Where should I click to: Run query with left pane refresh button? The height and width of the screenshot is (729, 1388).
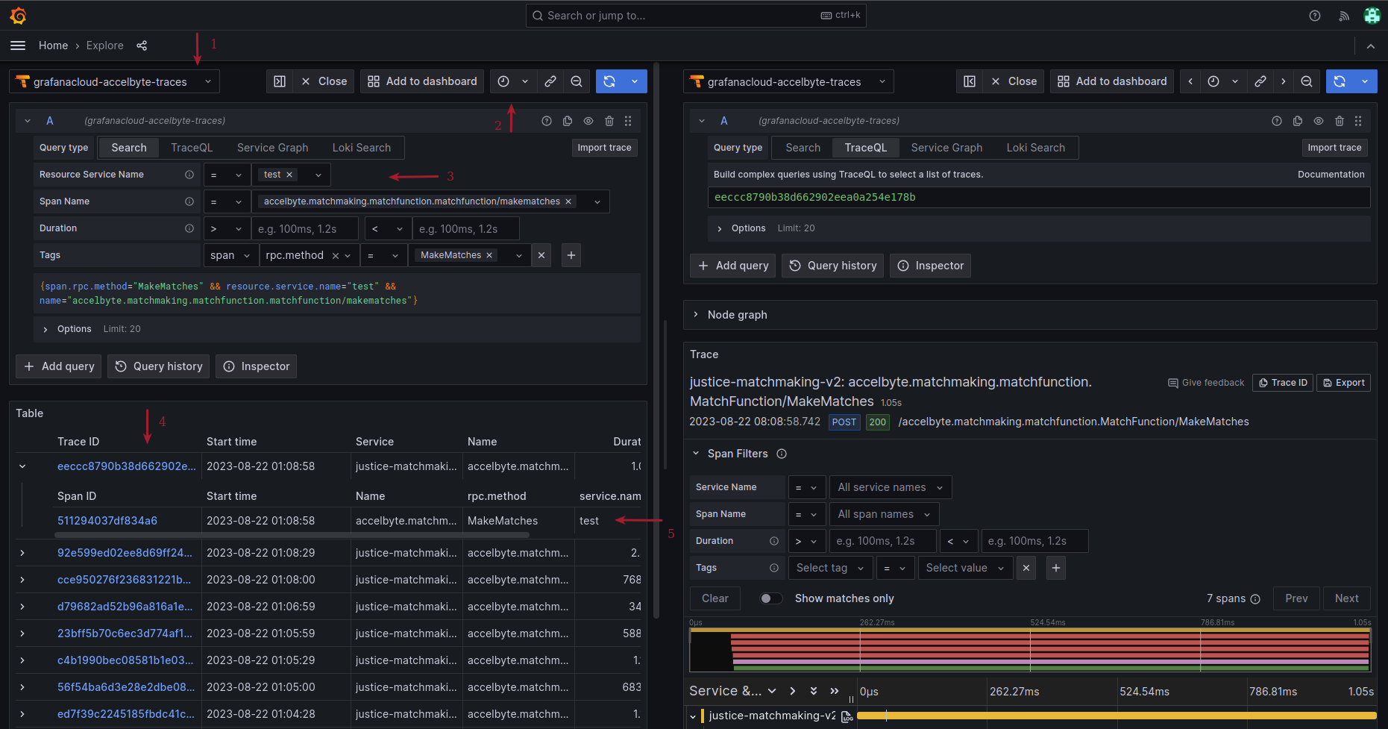609,81
